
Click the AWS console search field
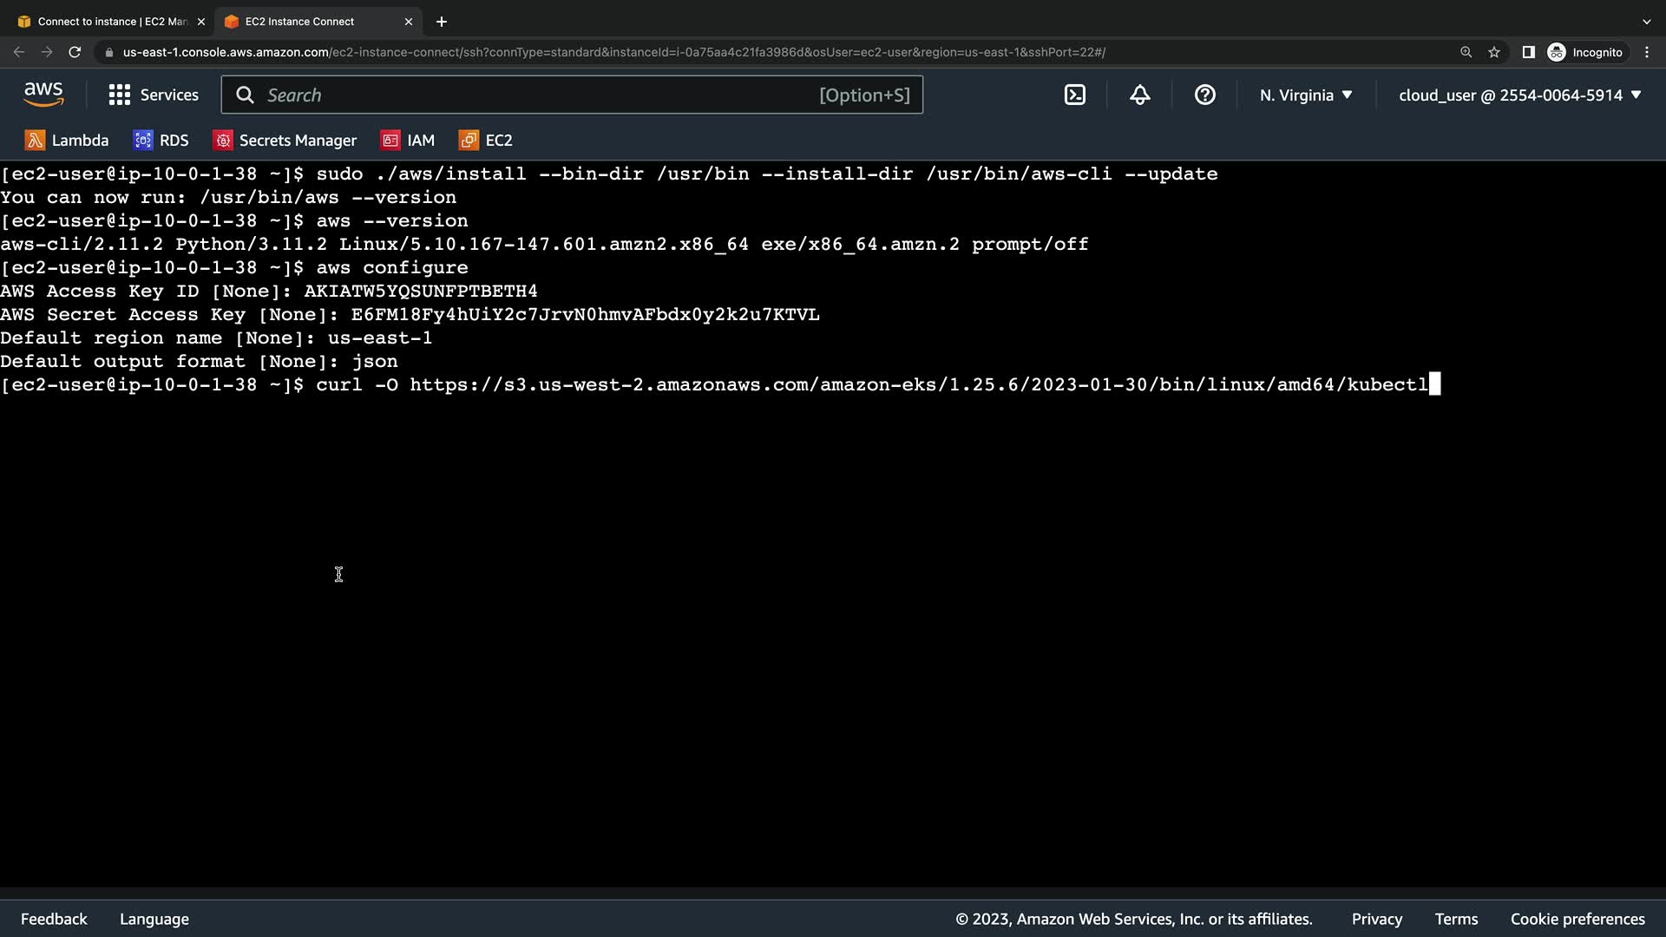point(538,95)
